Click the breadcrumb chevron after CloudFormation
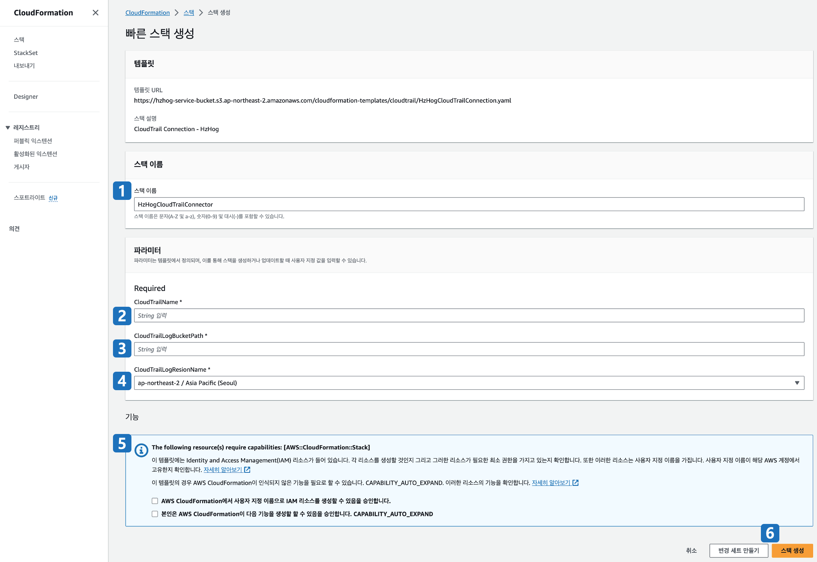The image size is (817, 562). (x=176, y=13)
